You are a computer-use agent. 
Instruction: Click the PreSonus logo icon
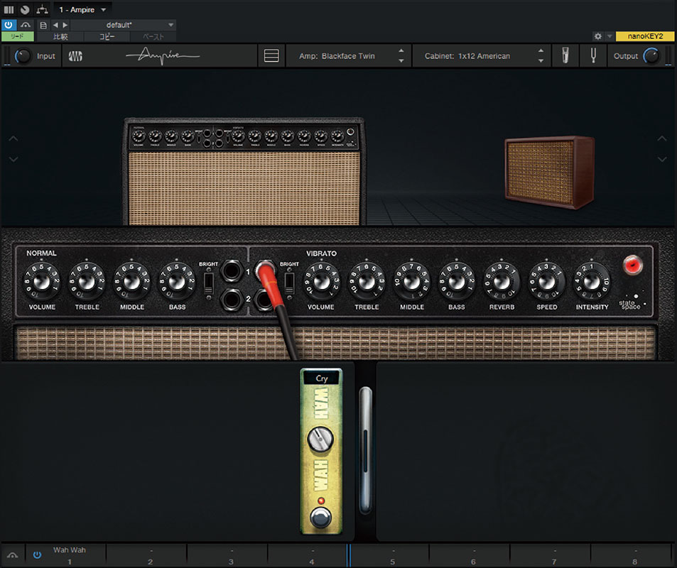[x=75, y=56]
